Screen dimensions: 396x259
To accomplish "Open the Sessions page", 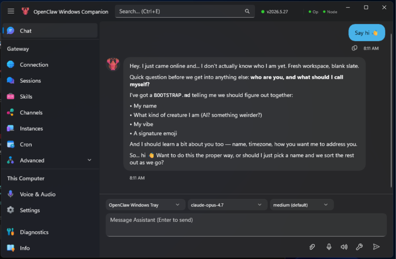I will point(50,80).
